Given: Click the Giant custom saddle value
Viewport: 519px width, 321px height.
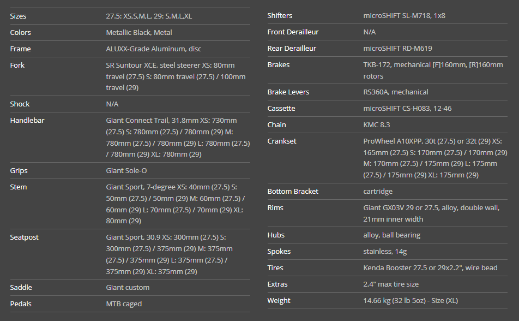Looking at the screenshot, I should [x=128, y=288].
